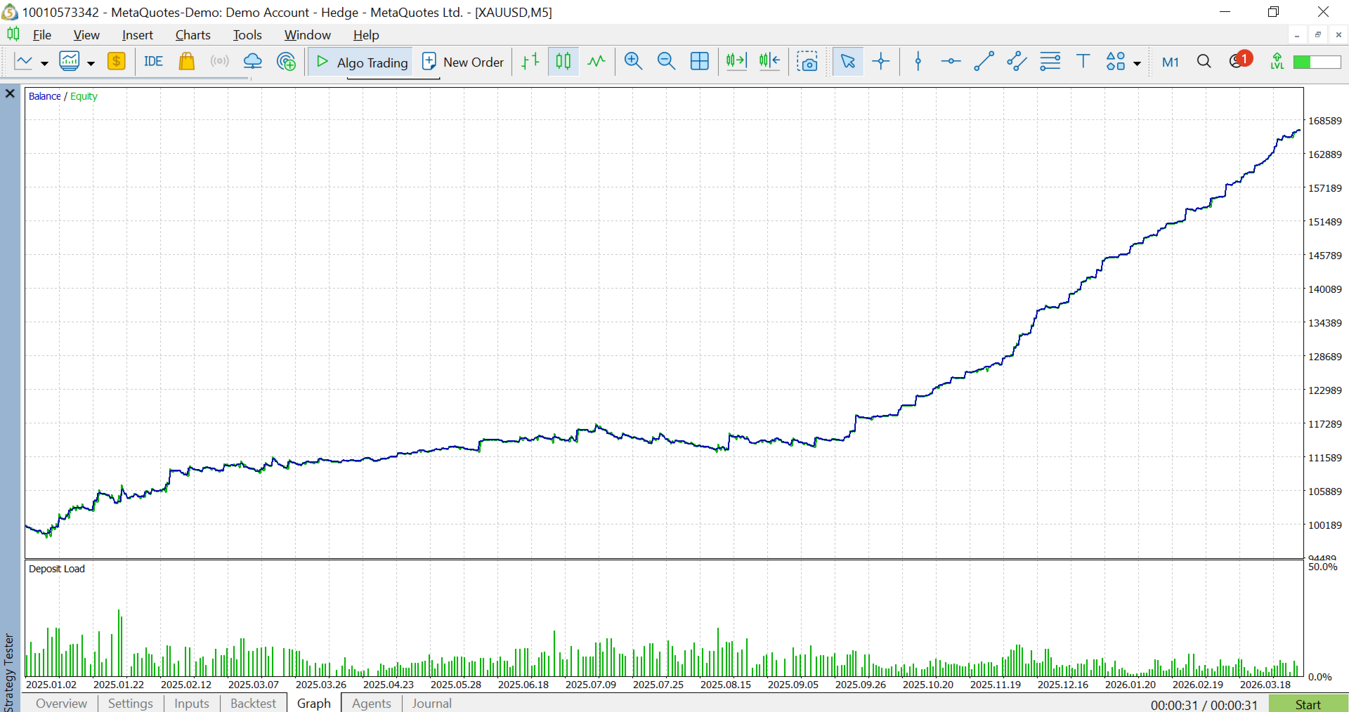The image size is (1349, 712).
Task: Switch chart to bar chart mode
Action: tap(530, 62)
